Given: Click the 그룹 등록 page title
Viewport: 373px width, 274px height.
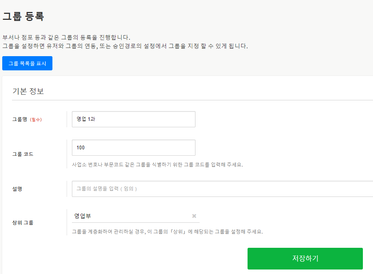Looking at the screenshot, I should point(23,16).
